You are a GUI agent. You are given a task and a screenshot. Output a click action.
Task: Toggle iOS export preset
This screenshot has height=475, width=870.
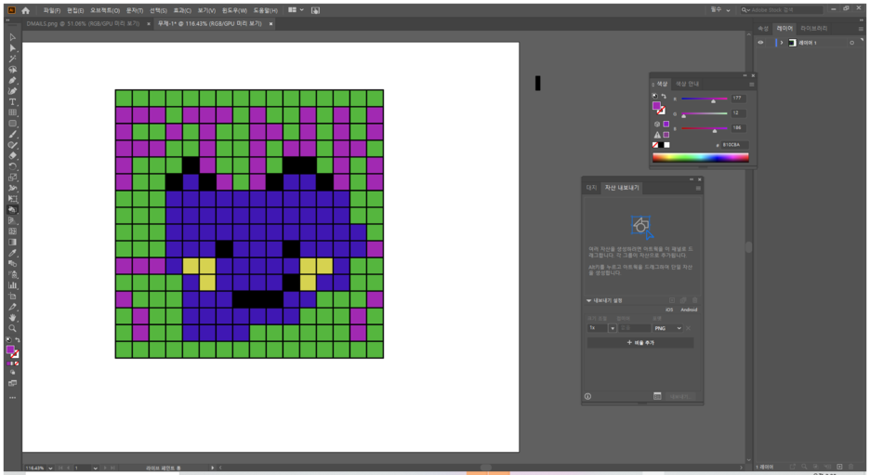click(669, 310)
